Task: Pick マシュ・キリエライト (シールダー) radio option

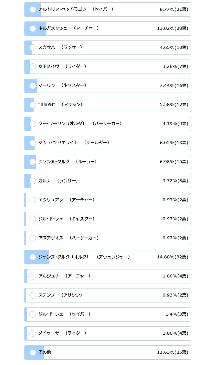Action: [x=33, y=143]
